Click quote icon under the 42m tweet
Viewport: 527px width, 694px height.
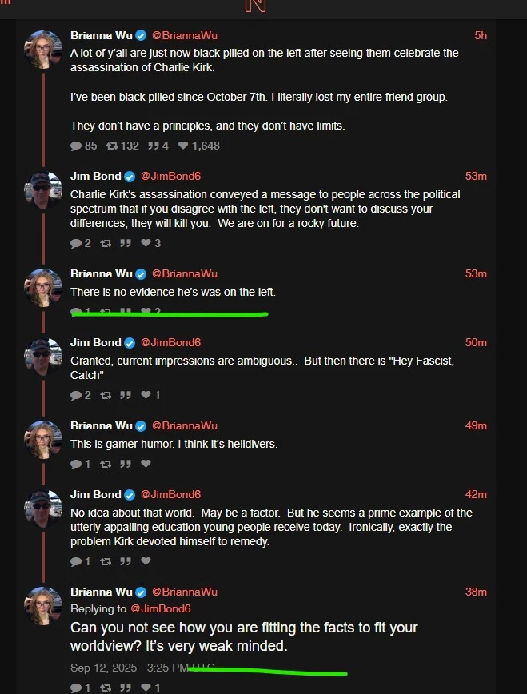125,561
